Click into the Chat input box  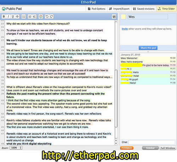coord(152,142)
